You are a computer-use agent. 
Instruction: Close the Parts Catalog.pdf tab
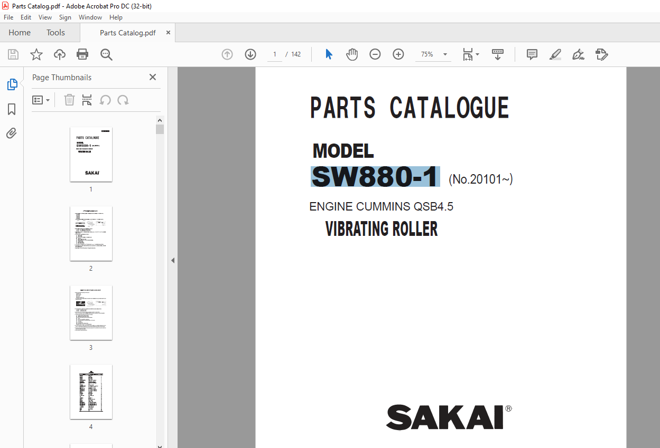[169, 33]
